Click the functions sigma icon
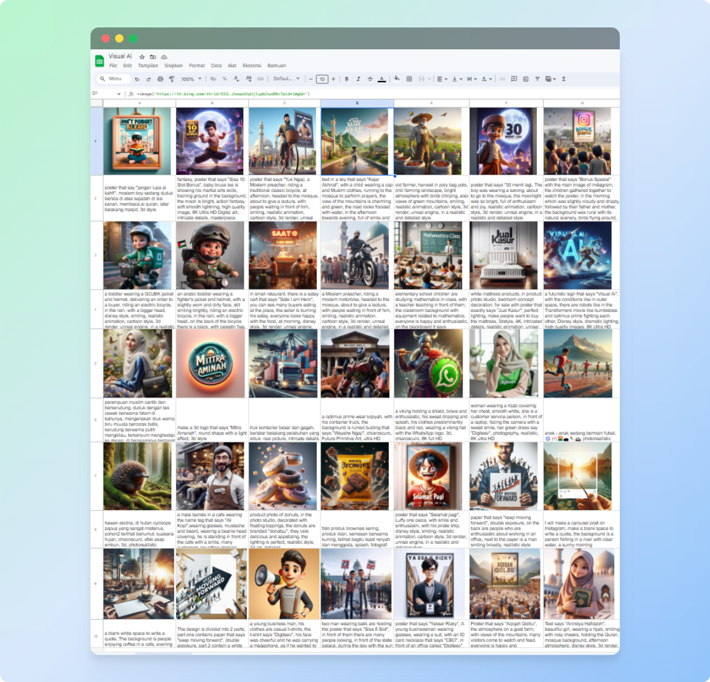The height and width of the screenshot is (682, 710). coord(563,79)
